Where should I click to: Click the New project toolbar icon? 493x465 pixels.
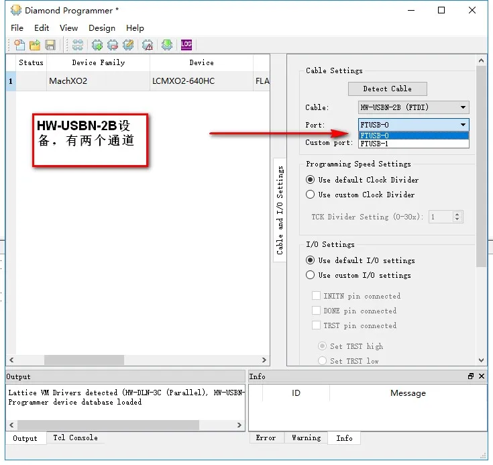[x=19, y=45]
